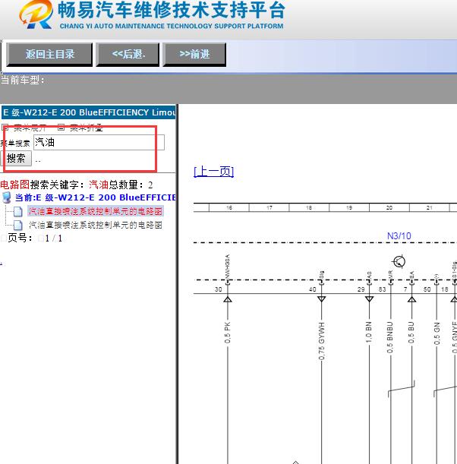Click pin number 40 on the connector

pos(313,289)
